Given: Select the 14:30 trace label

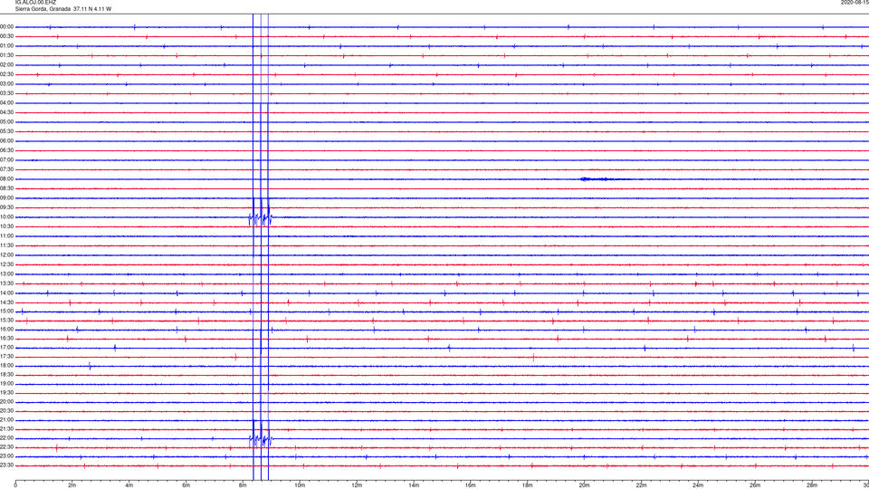Looking at the screenshot, I should (x=6, y=302).
